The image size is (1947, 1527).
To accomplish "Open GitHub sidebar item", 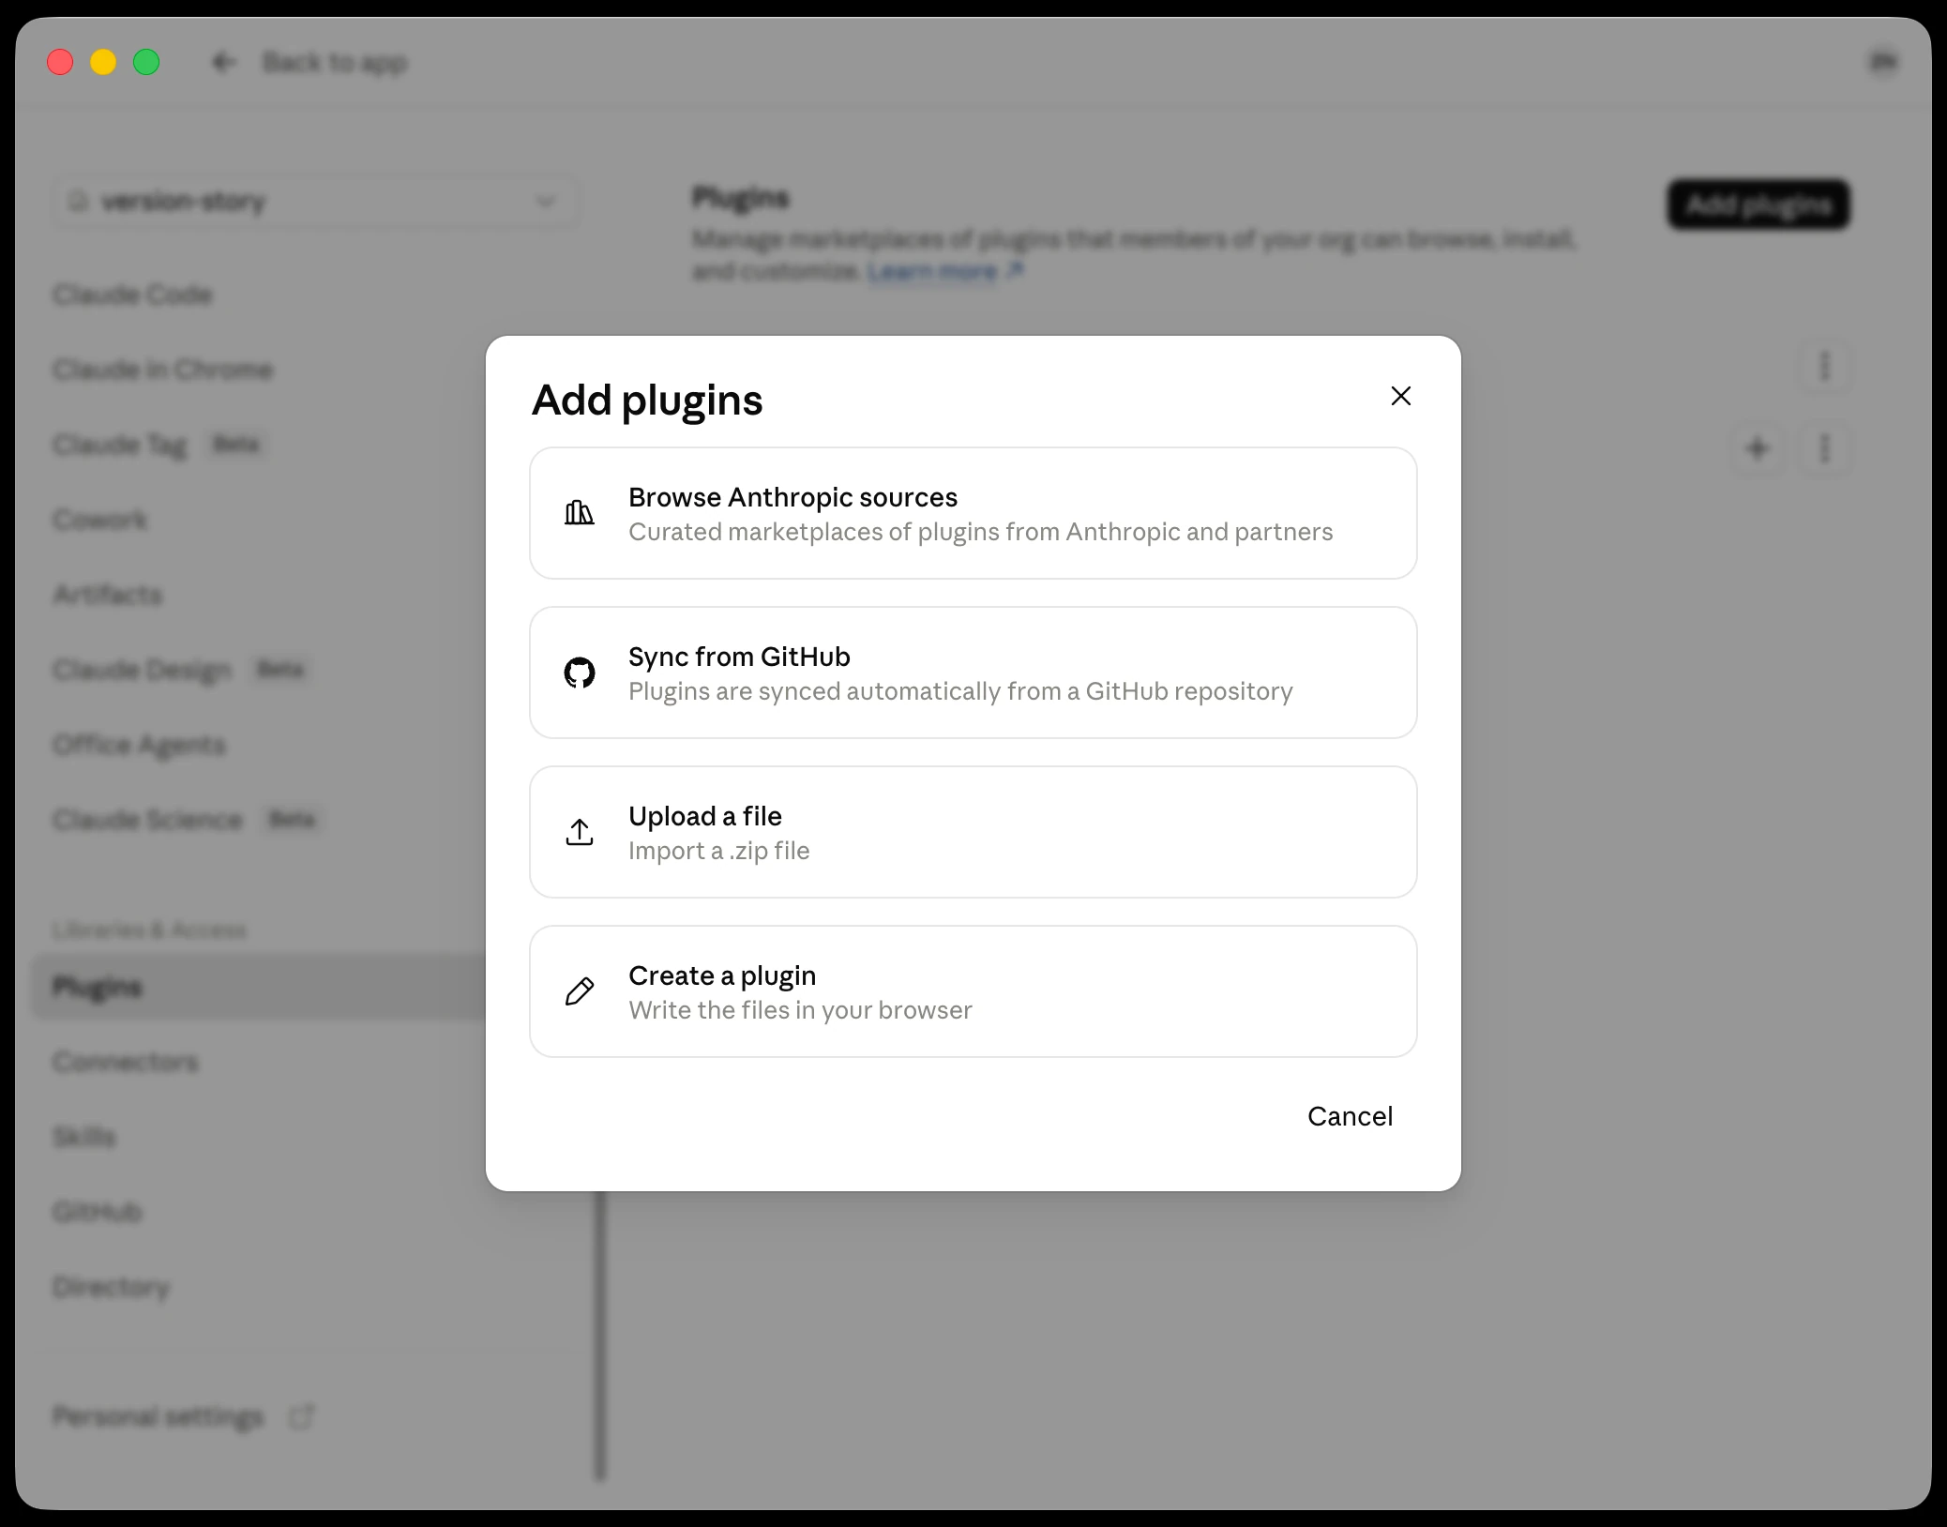I will 97,1212.
